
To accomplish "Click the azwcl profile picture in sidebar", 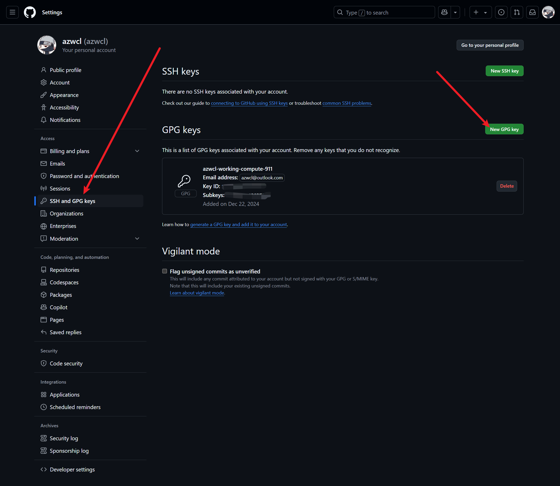I will (46, 45).
